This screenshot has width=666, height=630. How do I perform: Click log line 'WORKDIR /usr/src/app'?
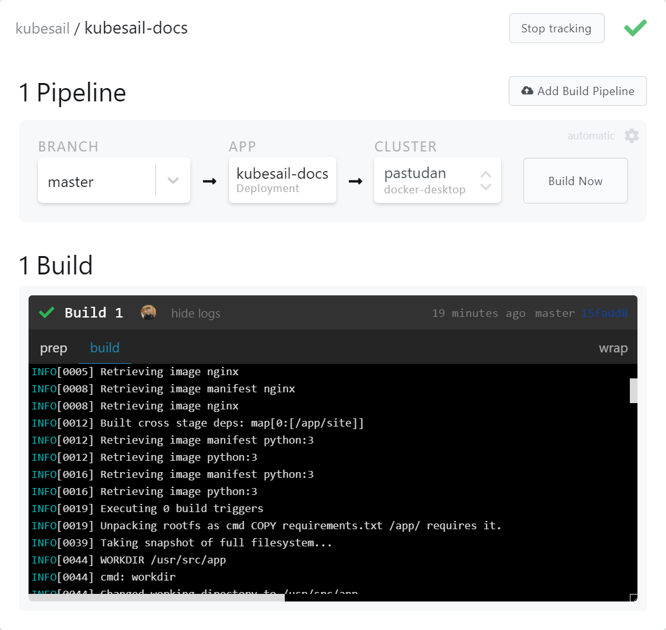129,560
